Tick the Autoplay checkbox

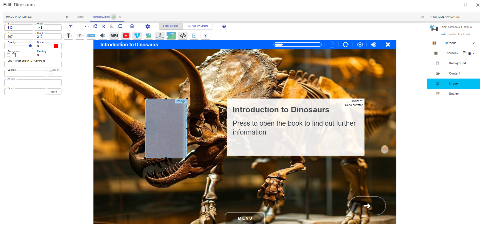click(x=51, y=73)
